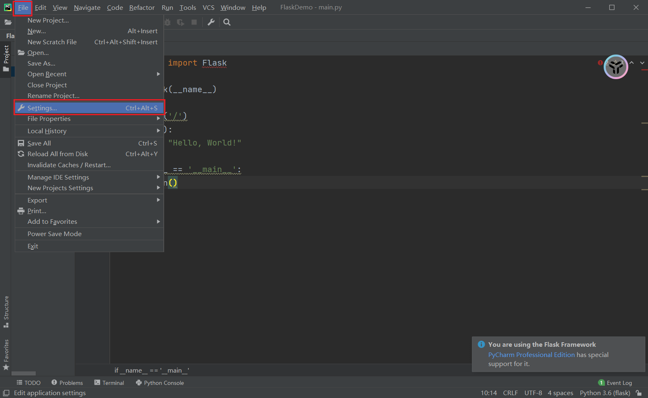Click the red error indicator icon
Viewport: 648px width, 398px height.
[600, 63]
